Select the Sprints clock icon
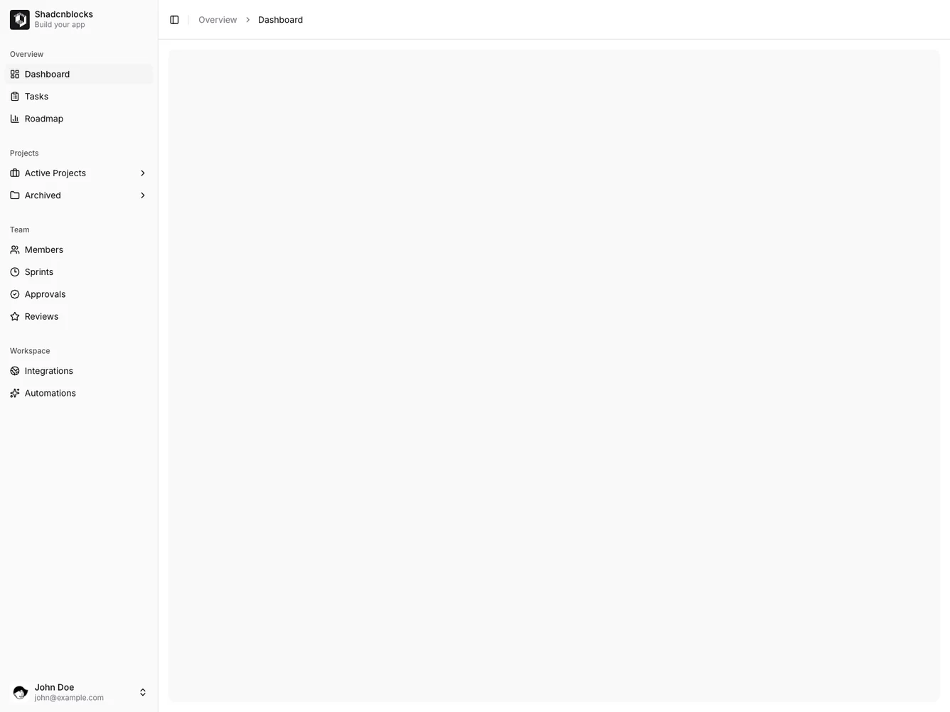This screenshot has height=712, width=950. click(15, 271)
